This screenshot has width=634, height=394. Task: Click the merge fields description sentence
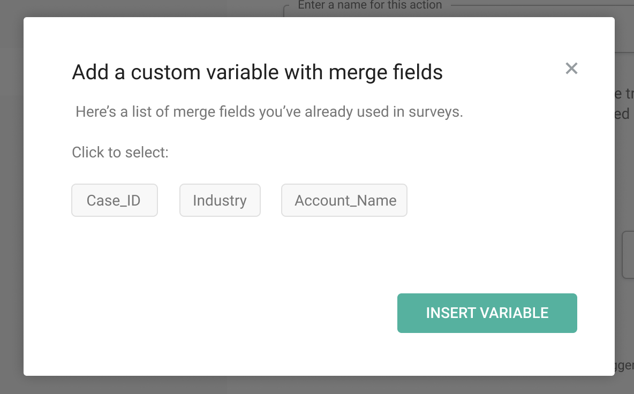(x=269, y=112)
